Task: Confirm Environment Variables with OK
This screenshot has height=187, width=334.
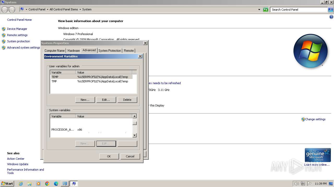Action: click(x=109, y=156)
